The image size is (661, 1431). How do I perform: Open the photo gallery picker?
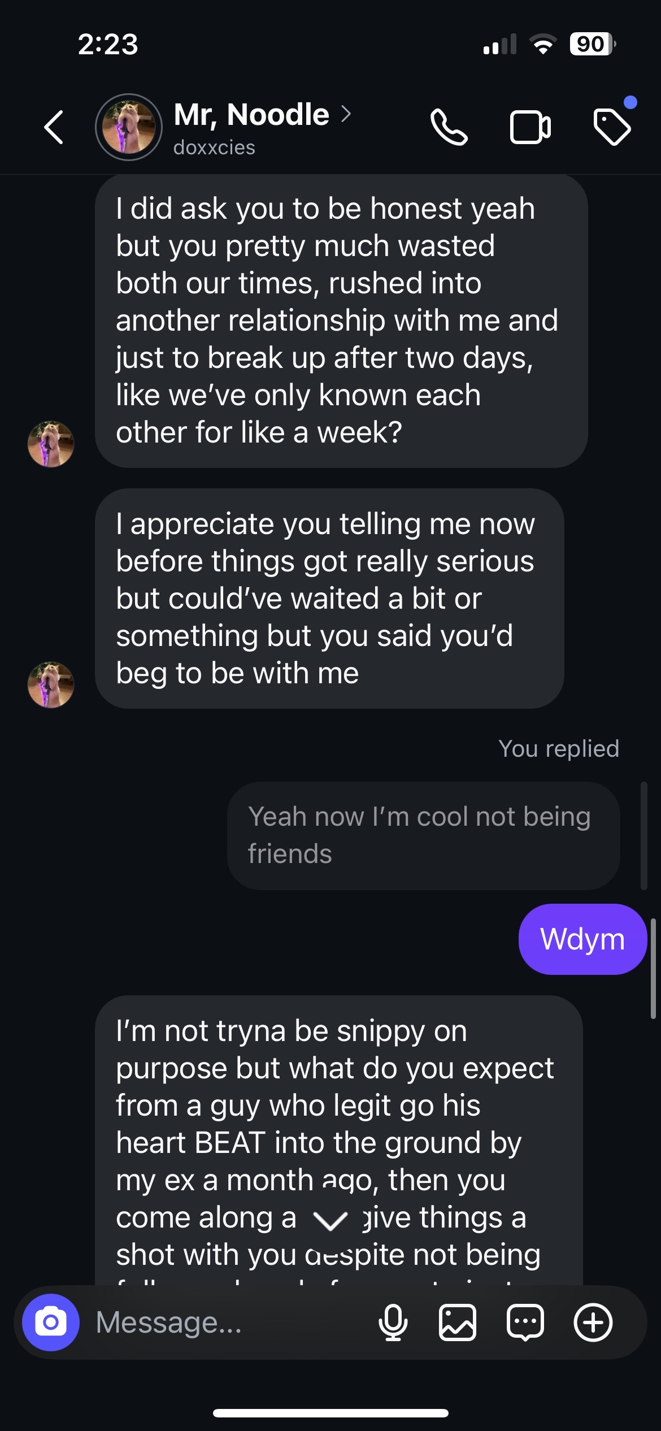tap(457, 1322)
